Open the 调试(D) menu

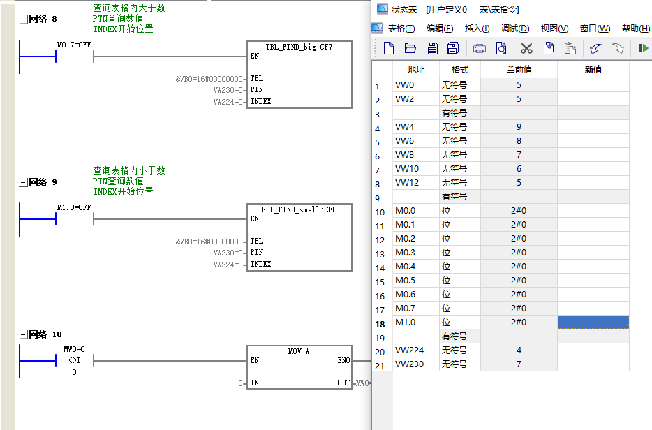(514, 29)
